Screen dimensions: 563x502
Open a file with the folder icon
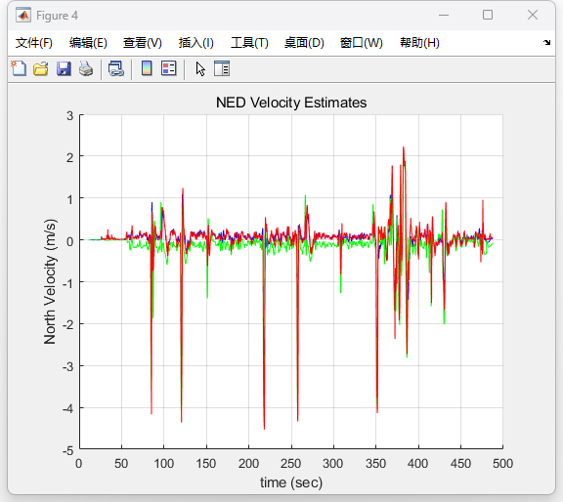(x=41, y=68)
